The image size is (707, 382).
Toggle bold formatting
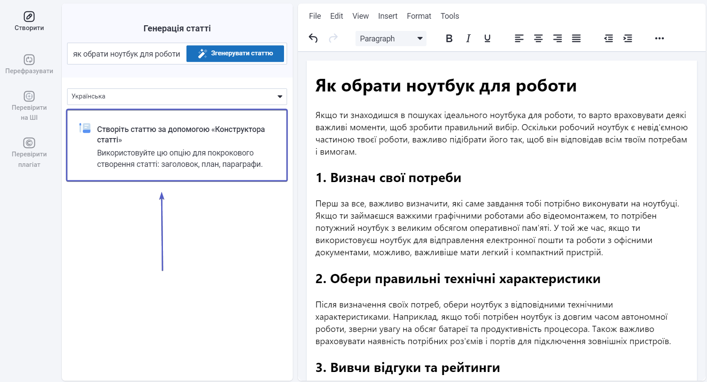tap(449, 38)
